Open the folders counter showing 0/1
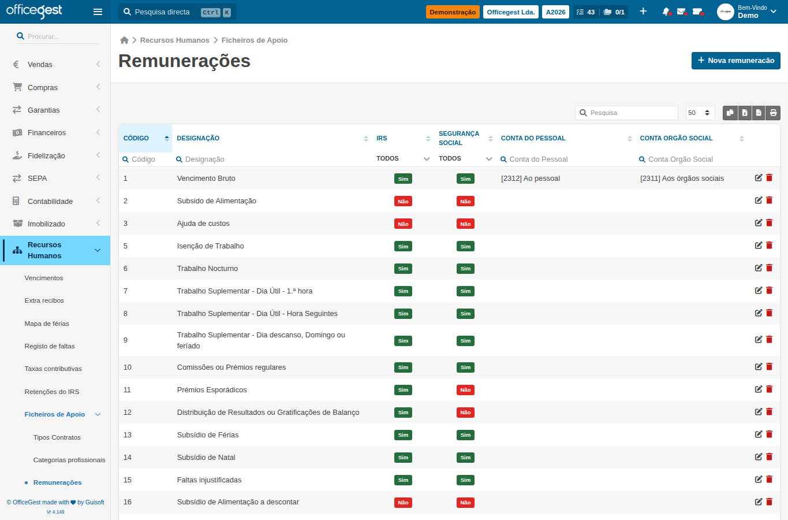The image size is (788, 520). [x=614, y=12]
